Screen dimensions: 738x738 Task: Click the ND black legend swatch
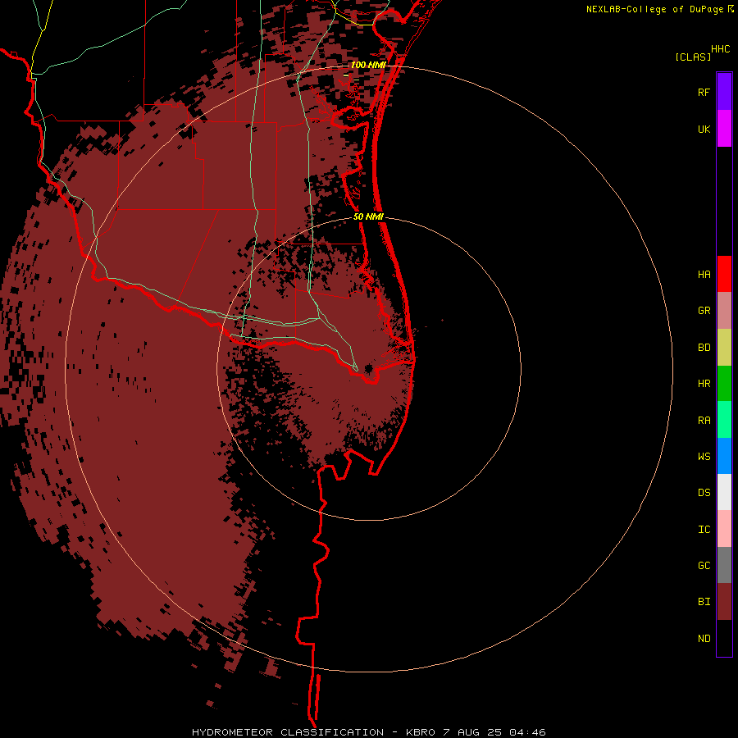pyautogui.click(x=724, y=638)
